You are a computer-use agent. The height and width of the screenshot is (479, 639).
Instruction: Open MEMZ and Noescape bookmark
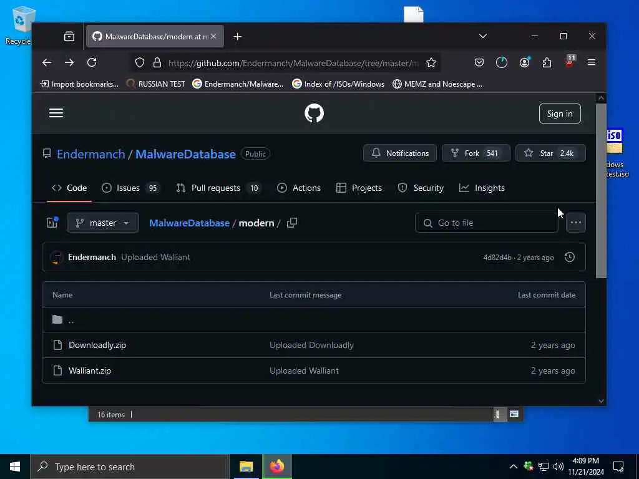[x=437, y=84]
